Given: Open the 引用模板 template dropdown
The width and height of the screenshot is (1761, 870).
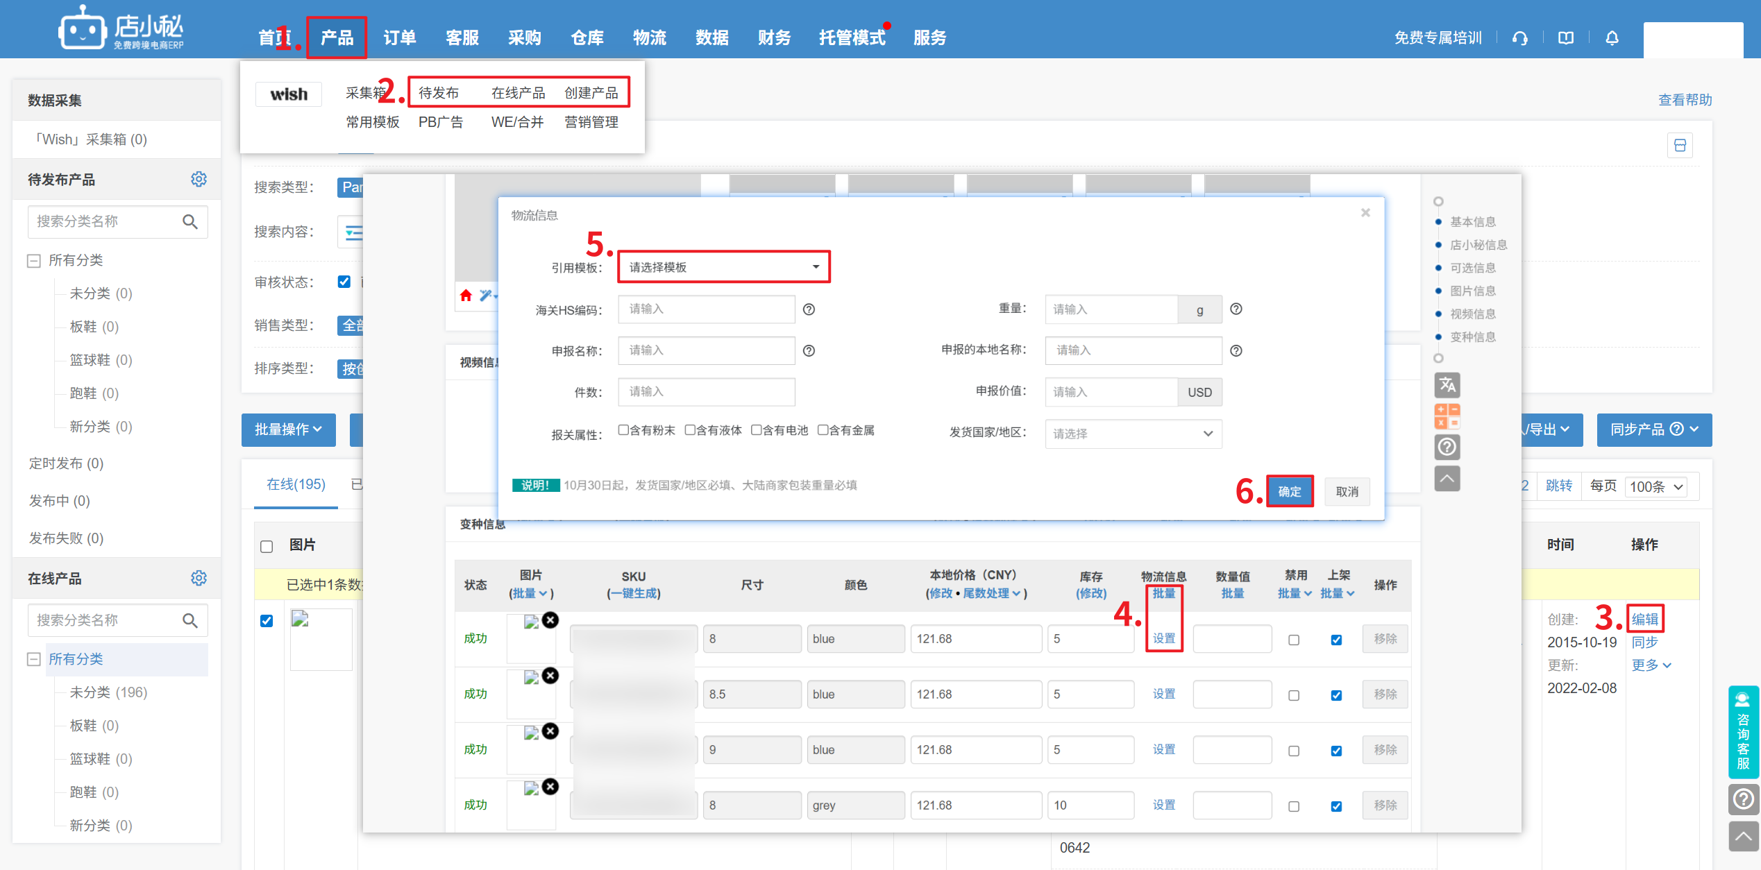Looking at the screenshot, I should (723, 267).
